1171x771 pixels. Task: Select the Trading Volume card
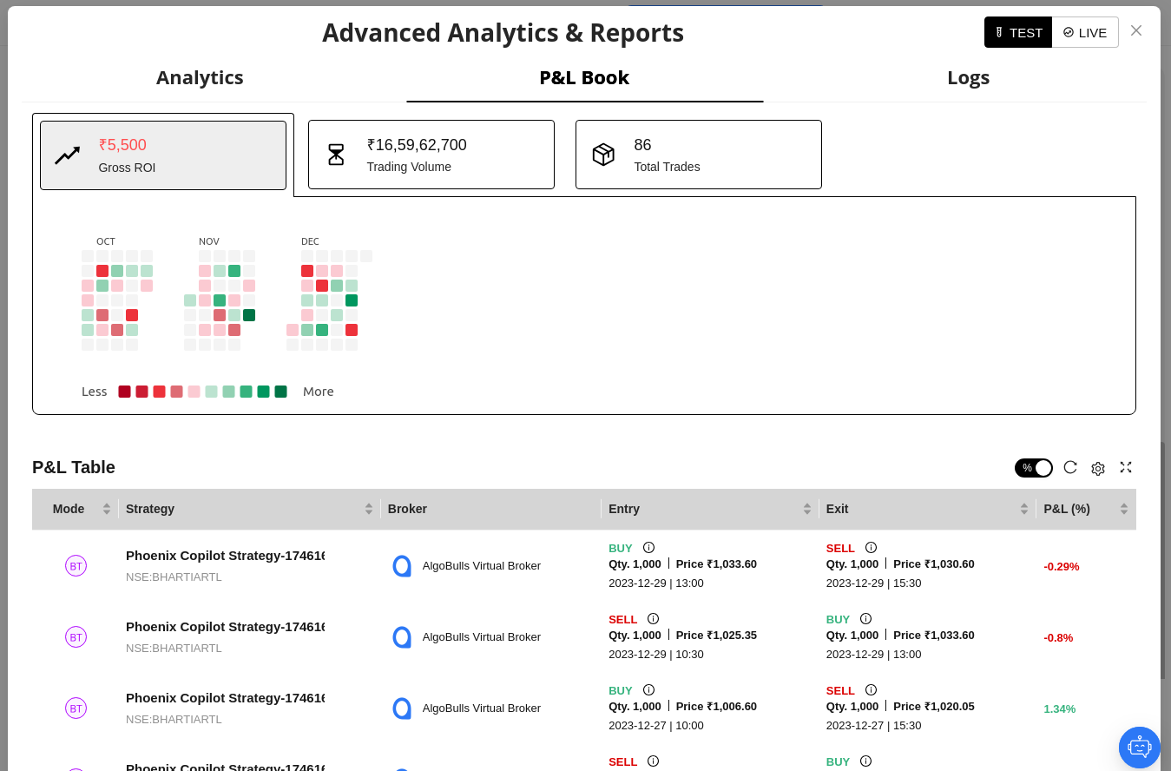[x=431, y=155]
